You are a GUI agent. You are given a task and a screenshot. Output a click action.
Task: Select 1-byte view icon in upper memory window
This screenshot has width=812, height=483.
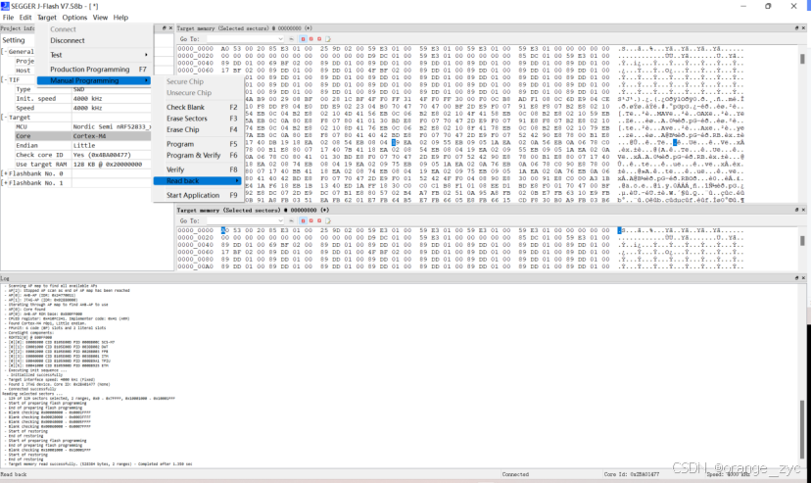point(304,39)
